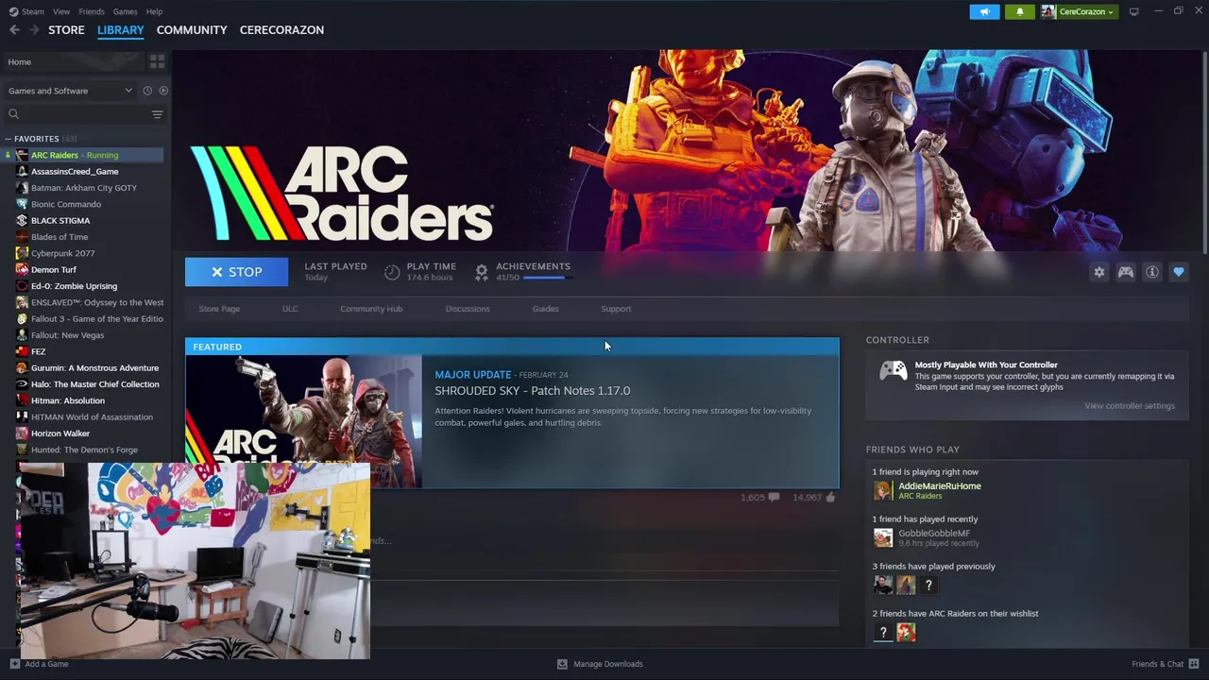1209x680 pixels.
Task: Open SHROUDED SKY Patch Notes 1.17.0 article
Action: point(532,391)
